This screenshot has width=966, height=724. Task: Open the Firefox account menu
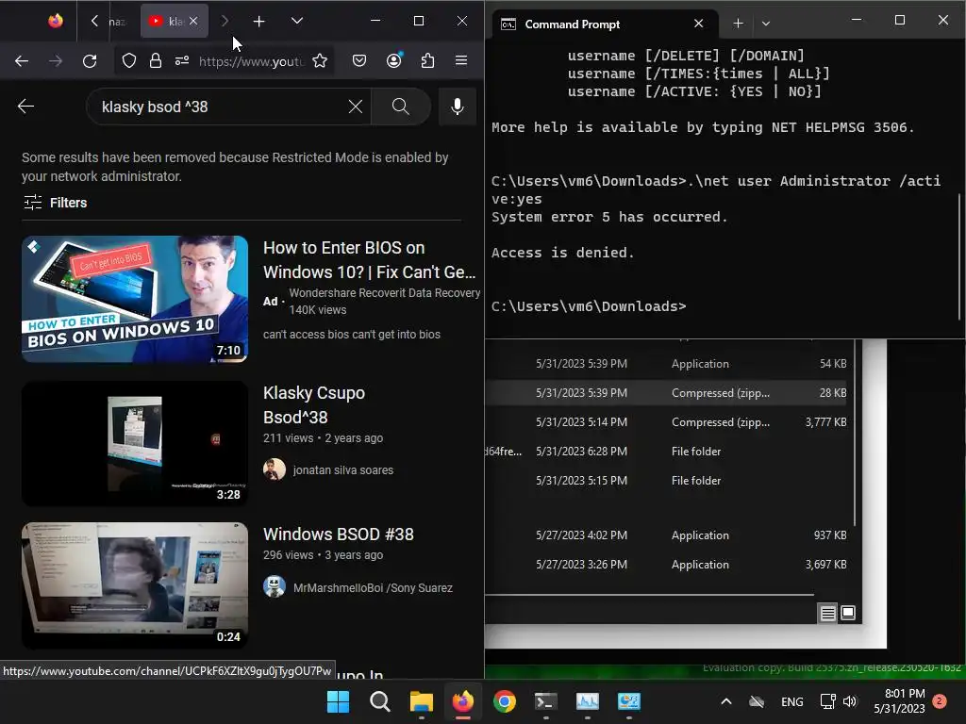click(393, 60)
